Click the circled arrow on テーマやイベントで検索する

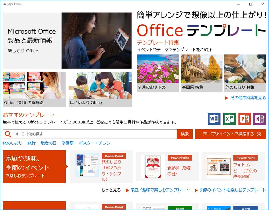point(259,134)
